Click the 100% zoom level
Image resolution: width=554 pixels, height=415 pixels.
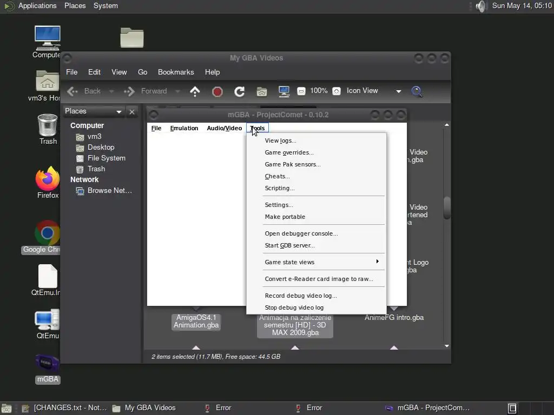(x=319, y=91)
